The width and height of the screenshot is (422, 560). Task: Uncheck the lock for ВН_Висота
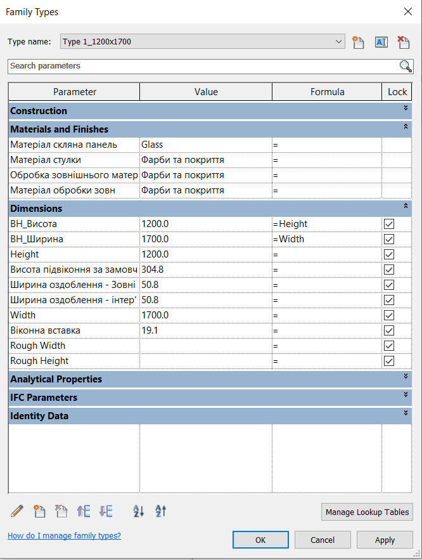tap(389, 224)
